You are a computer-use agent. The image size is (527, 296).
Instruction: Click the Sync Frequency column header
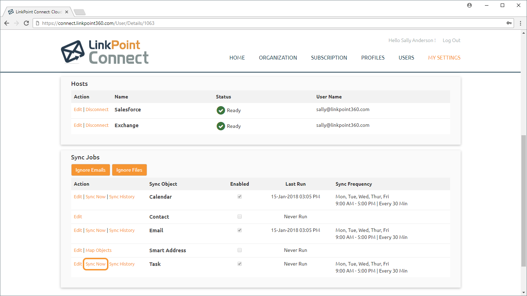tap(354, 184)
